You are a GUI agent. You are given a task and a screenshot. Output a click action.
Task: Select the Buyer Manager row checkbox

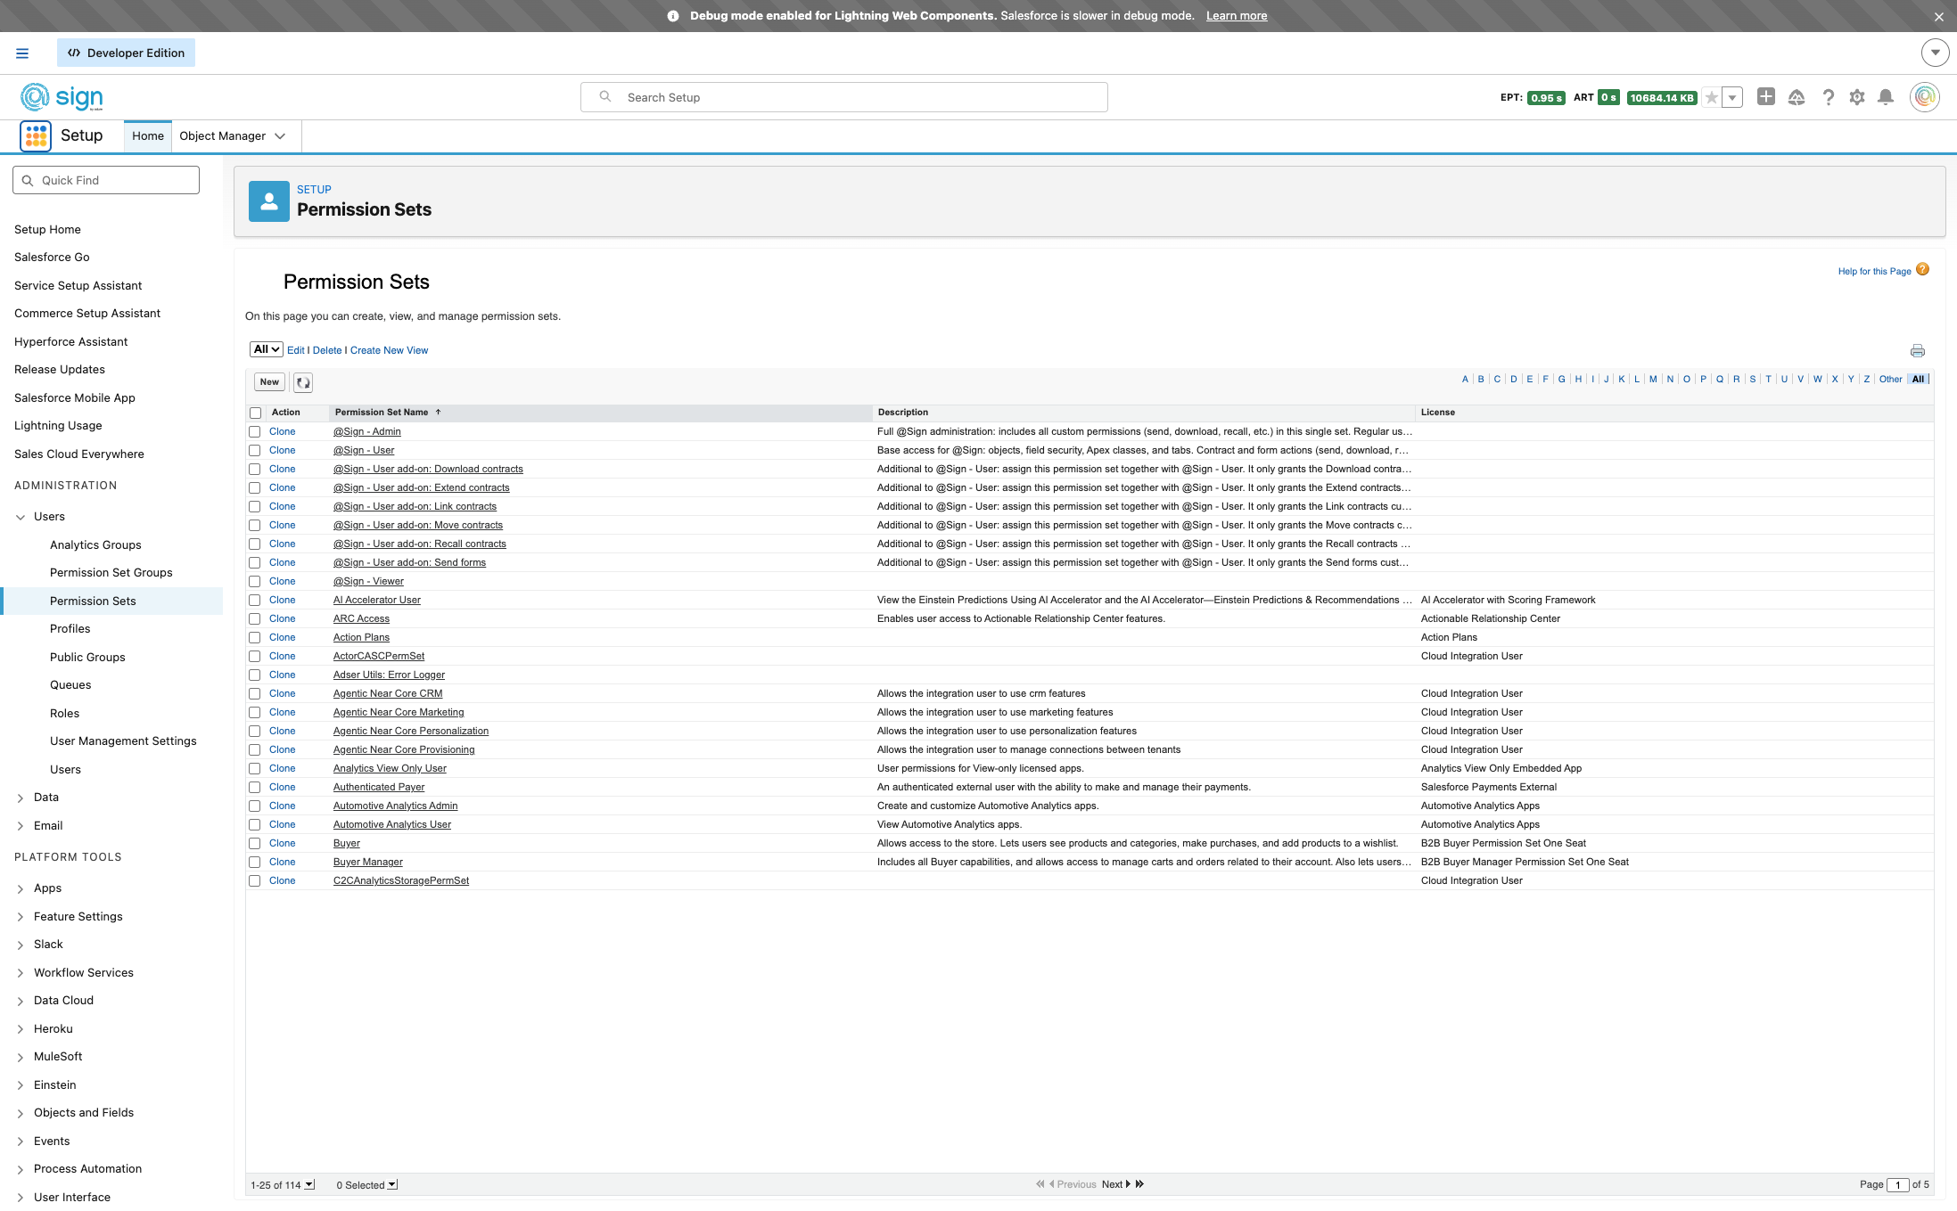[255, 863]
